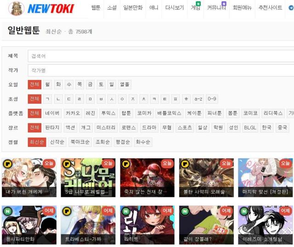The width and height of the screenshot is (294, 247).
Task: Open the 회원메뉴 menu
Action: click(242, 8)
